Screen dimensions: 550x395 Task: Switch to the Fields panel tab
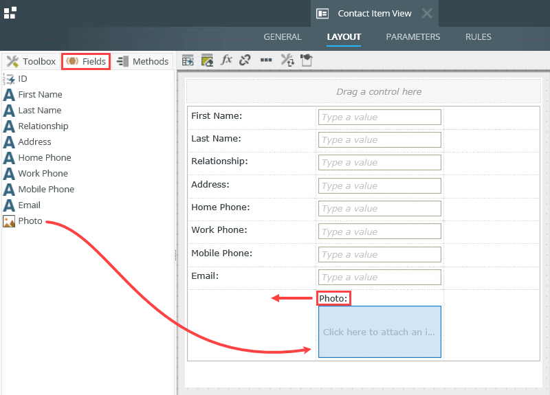(x=86, y=61)
